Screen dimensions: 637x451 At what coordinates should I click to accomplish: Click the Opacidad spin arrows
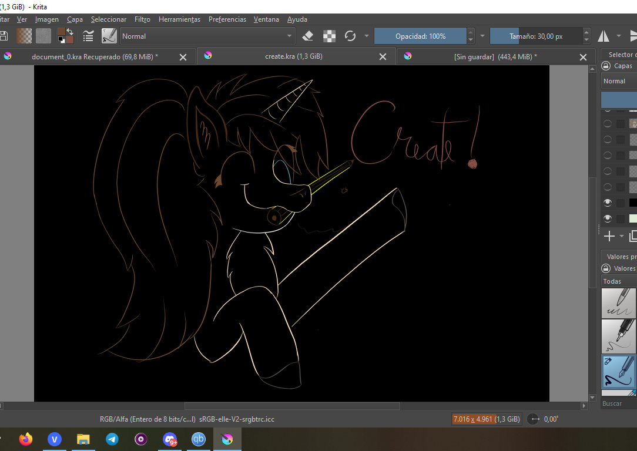pyautogui.click(x=471, y=36)
